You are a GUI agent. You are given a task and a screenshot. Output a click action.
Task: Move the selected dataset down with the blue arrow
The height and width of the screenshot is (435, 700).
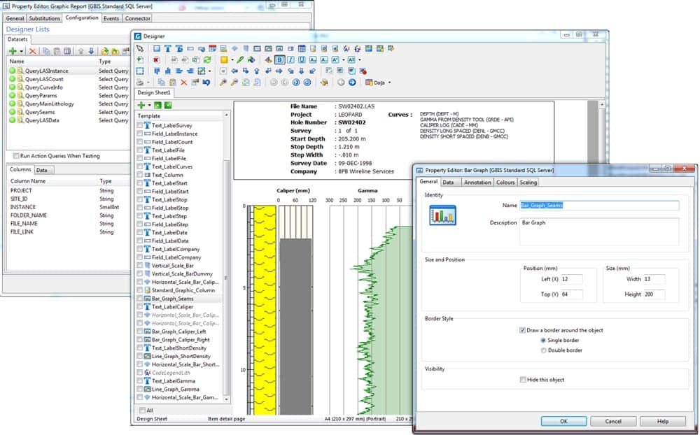click(x=91, y=50)
